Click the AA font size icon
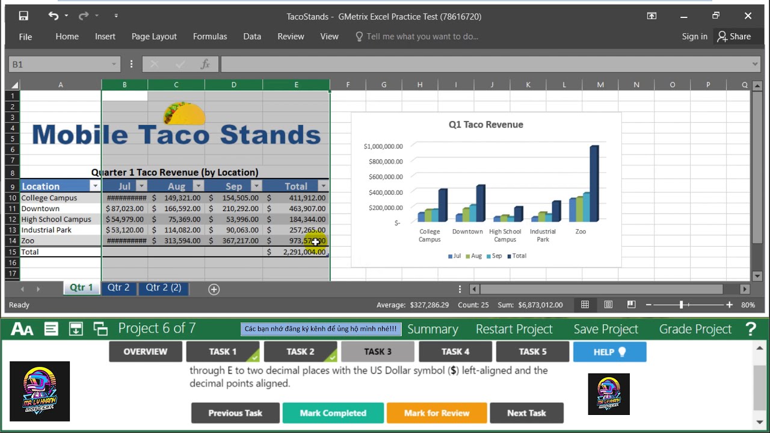 coord(22,329)
